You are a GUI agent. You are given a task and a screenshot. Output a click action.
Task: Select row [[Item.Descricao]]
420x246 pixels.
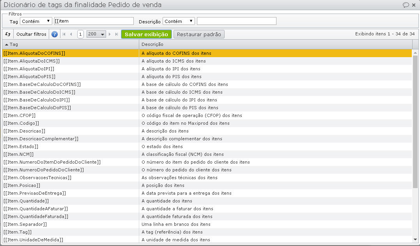[x=207, y=131]
